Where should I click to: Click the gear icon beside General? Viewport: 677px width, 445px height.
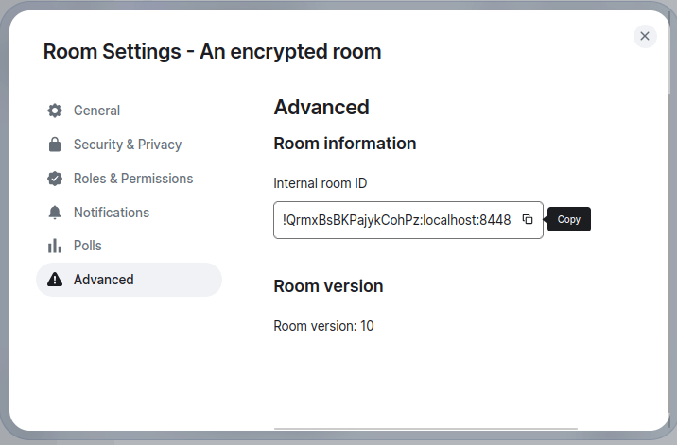pyautogui.click(x=55, y=111)
